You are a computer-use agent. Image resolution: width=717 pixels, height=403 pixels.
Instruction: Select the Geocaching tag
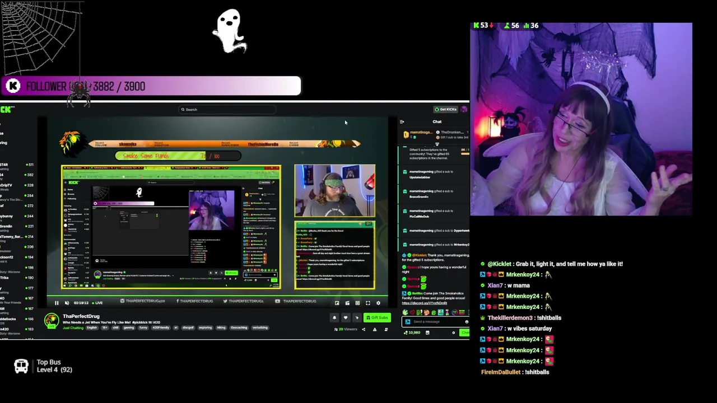tap(239, 327)
